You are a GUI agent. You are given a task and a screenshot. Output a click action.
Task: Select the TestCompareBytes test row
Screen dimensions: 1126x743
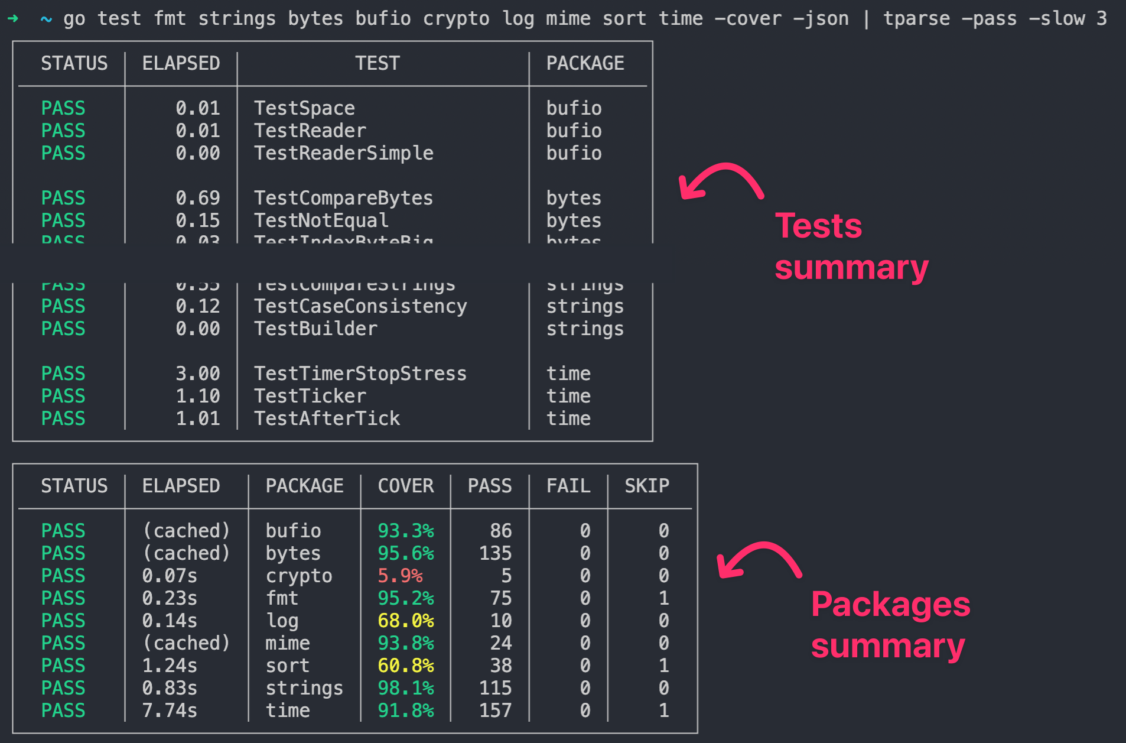click(343, 198)
